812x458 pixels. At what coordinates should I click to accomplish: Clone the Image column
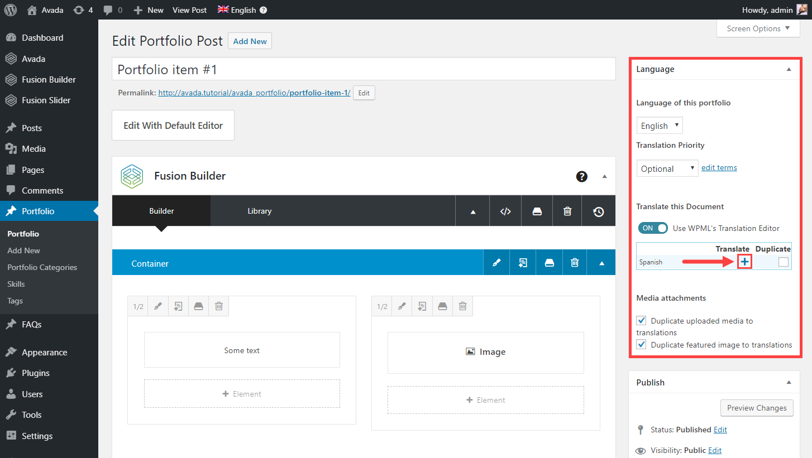coord(422,306)
